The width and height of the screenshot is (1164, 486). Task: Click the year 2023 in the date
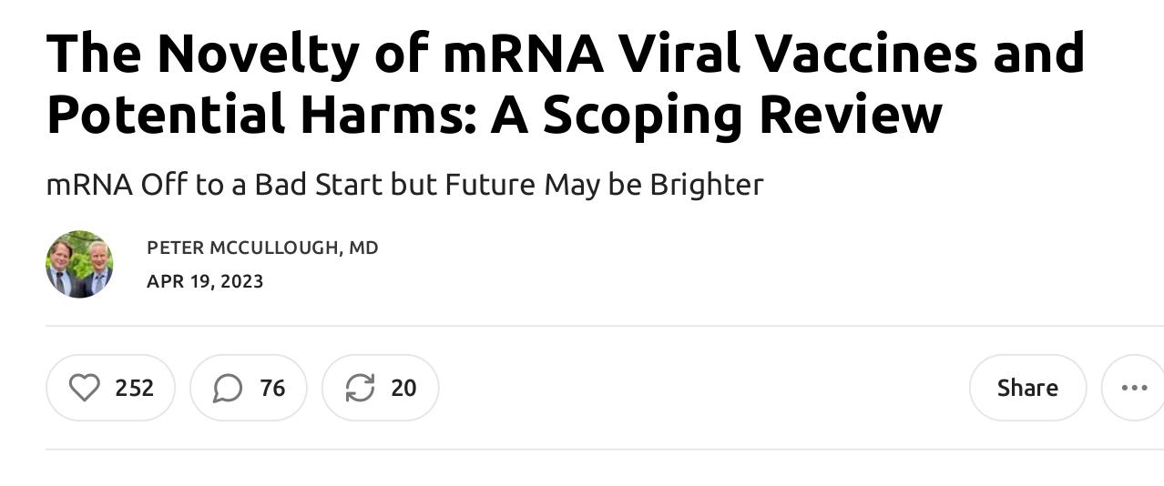[241, 281]
